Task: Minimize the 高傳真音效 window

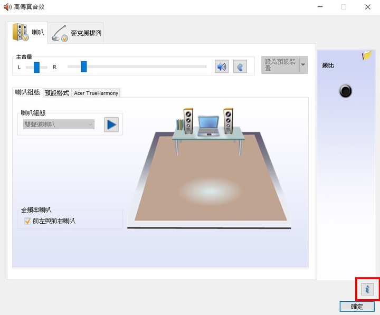Action: coord(320,7)
